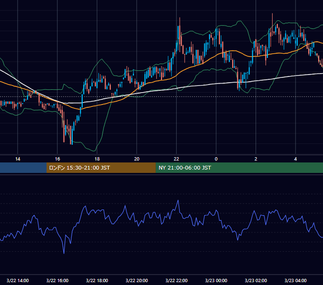Click the 3/22 18:00 timestamp label

point(97,280)
